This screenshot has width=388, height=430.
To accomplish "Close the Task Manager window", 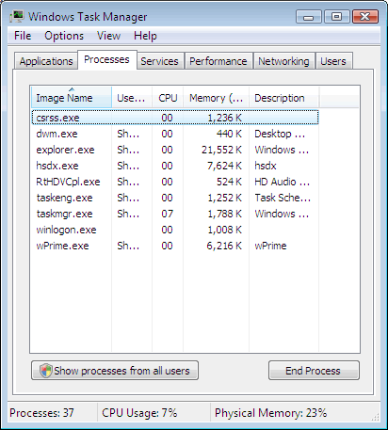I will tap(365, 16).
